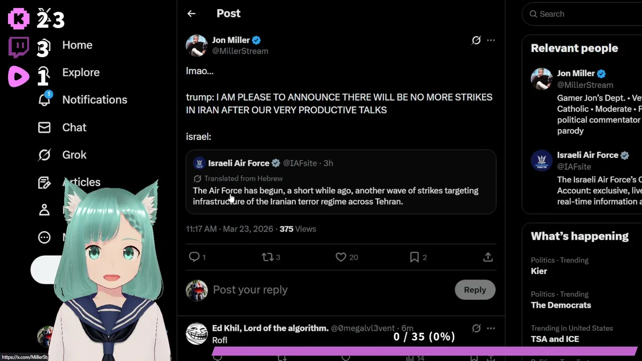Click the reply comment icon on the post
Image resolution: width=642 pixels, height=361 pixels.
coord(195,257)
